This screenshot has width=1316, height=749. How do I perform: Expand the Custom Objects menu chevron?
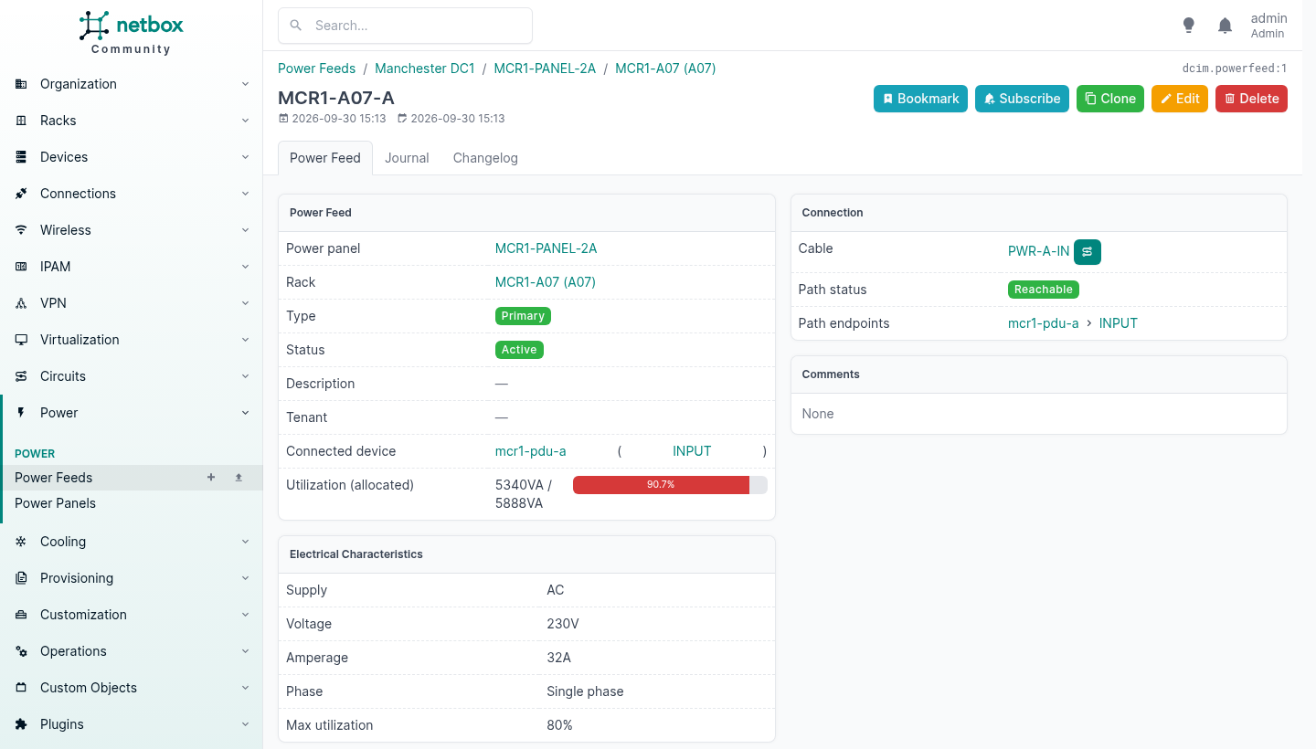(x=245, y=688)
